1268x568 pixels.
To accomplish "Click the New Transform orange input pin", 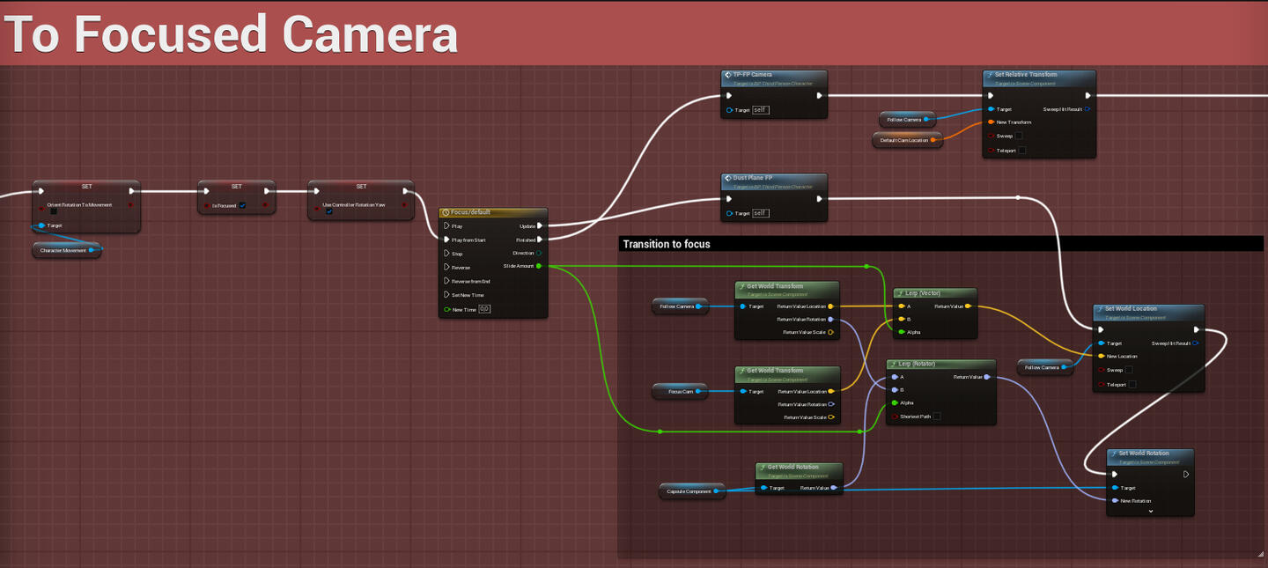I will (991, 122).
